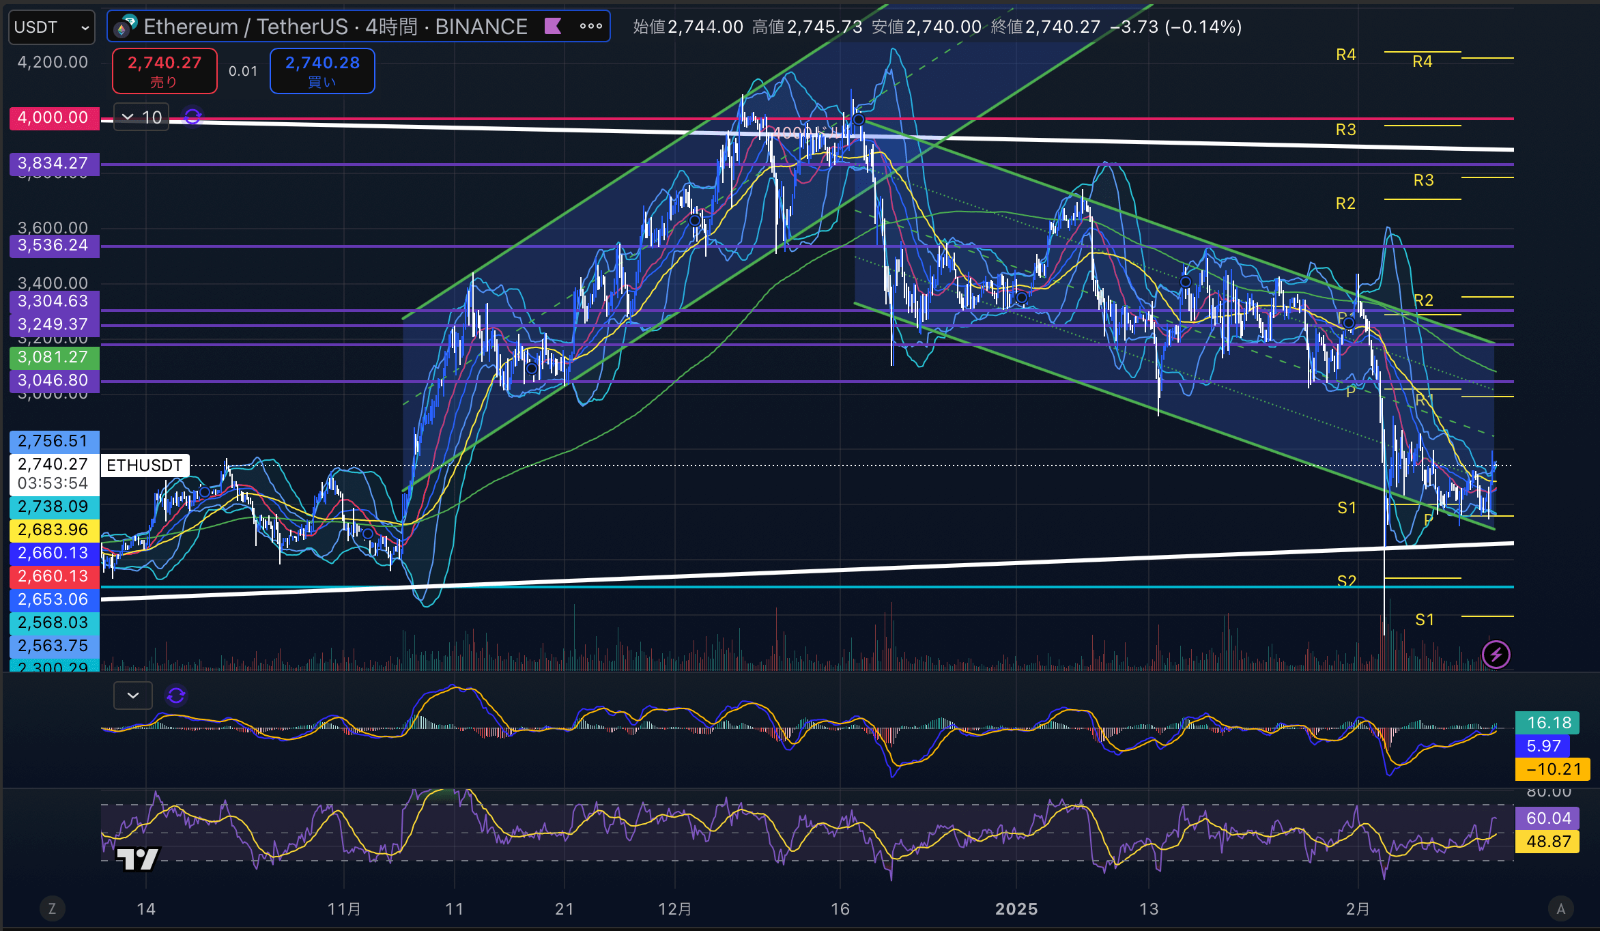1600x931 pixels.
Task: Select the 2,568.03 price label
Action: pyautogui.click(x=54, y=622)
